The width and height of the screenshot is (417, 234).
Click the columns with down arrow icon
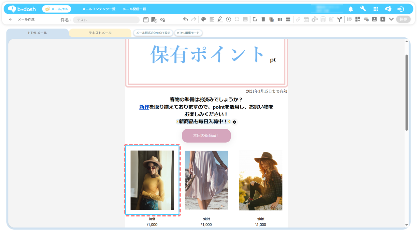tap(349, 19)
